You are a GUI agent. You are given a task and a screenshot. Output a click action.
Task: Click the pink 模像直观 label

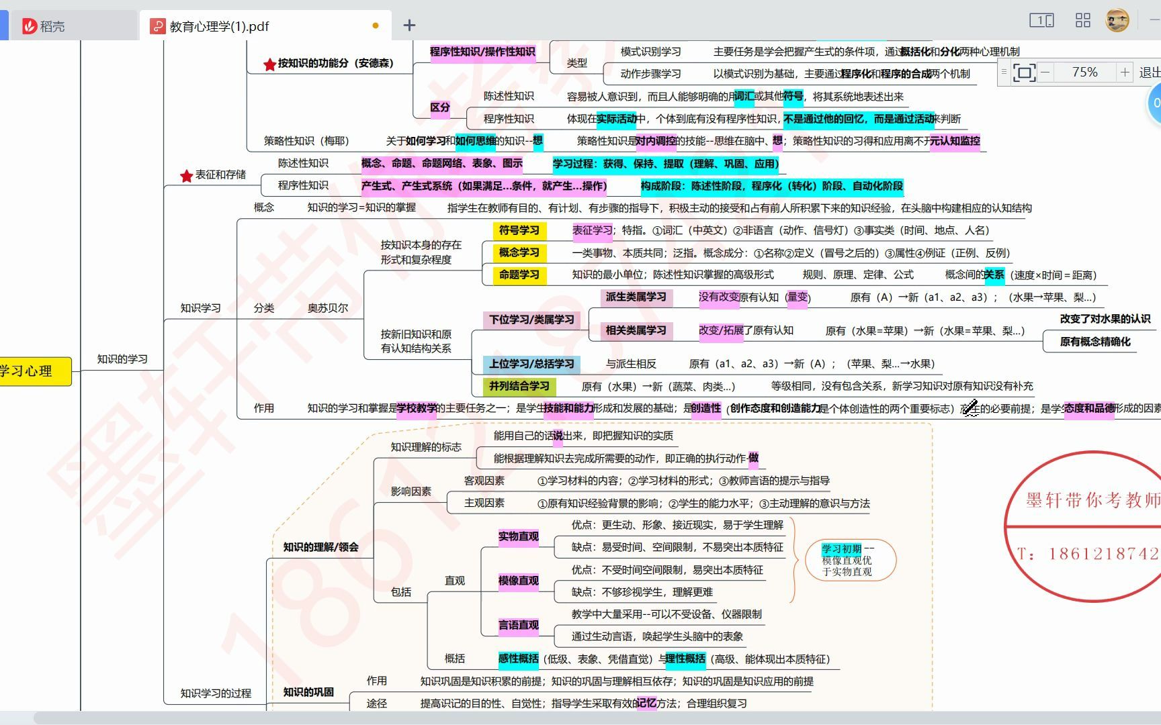tap(518, 581)
